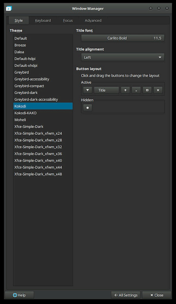
Task: Select the Xfce-Simple-Dark_xfwm_x48 theme
Action: 43,174
